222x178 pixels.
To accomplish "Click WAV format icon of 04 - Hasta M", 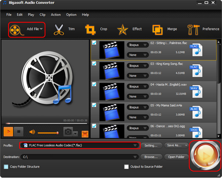I will tap(196, 92).
